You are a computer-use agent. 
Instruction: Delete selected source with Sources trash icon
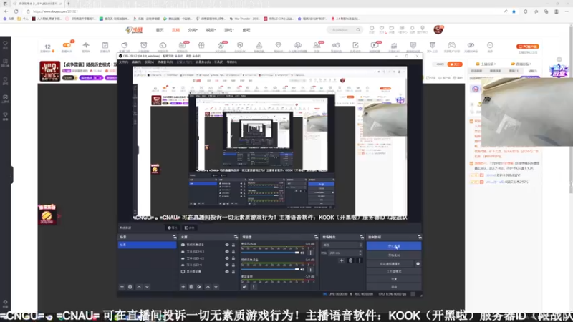click(x=191, y=287)
